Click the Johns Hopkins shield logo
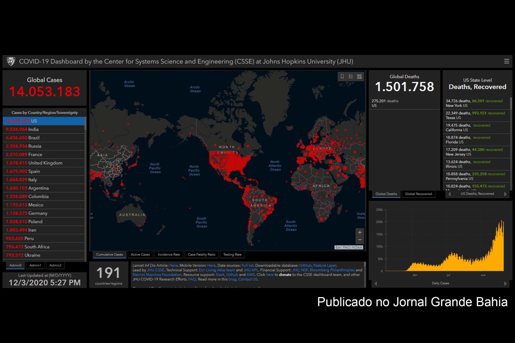This screenshot has width=515, height=343. coord(11,61)
